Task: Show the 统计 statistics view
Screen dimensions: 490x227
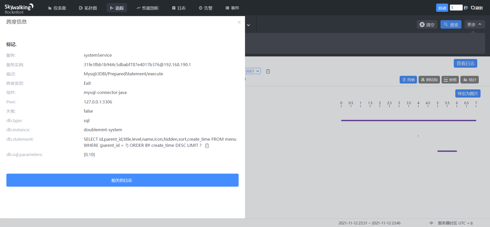Action: [470, 80]
